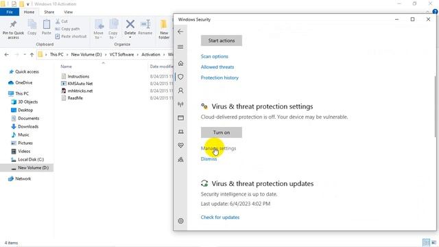Click Paste in File Explorer ribbon
The height and width of the screenshot is (247, 439).
(x=47, y=27)
